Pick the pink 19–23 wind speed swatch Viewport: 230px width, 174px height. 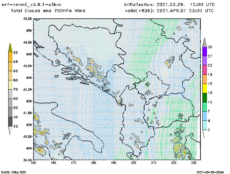[x=205, y=70]
